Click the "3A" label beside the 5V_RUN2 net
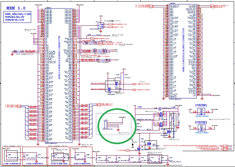Viewport: 235px width, 167px height. 210,128
